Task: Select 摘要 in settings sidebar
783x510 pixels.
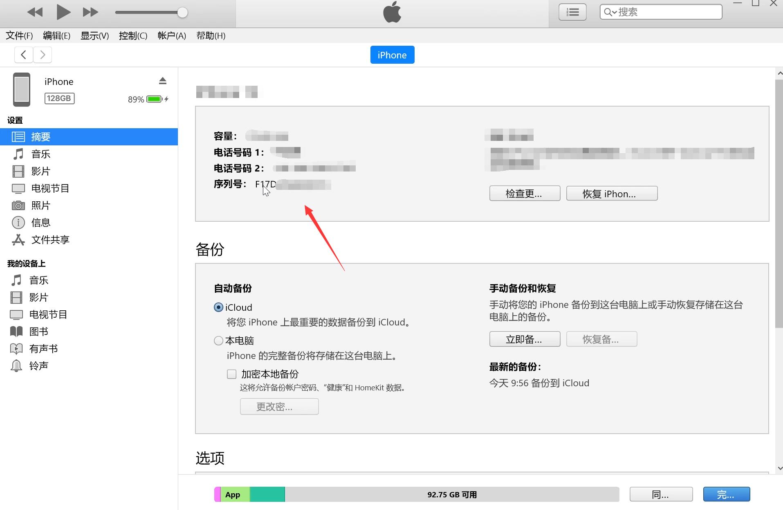Action: (89, 137)
